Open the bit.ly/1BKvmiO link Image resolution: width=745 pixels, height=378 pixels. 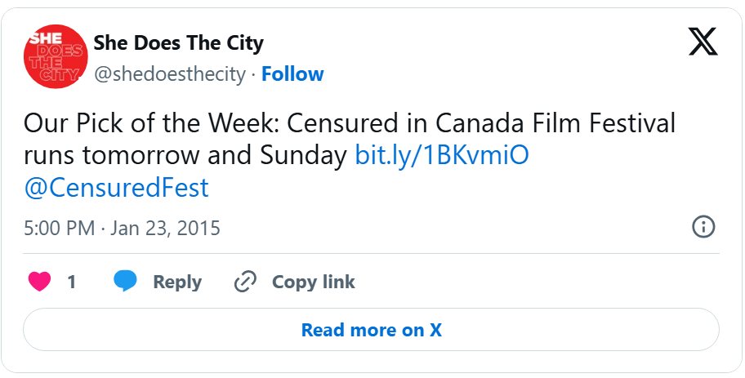[x=441, y=155]
